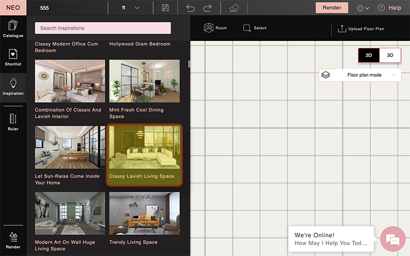This screenshot has height=256, width=410.
Task: Click the inspiration panel scrollbar handle
Action: (189, 64)
